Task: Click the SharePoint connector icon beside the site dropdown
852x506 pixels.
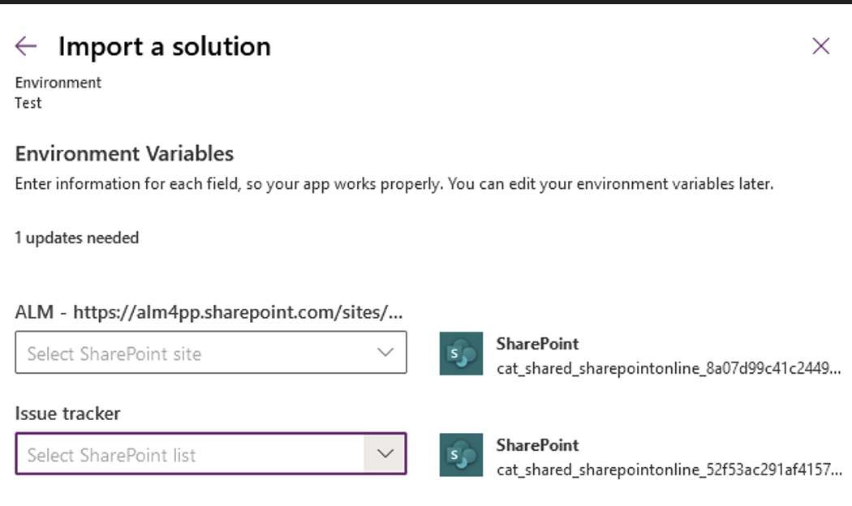Action: click(x=459, y=354)
